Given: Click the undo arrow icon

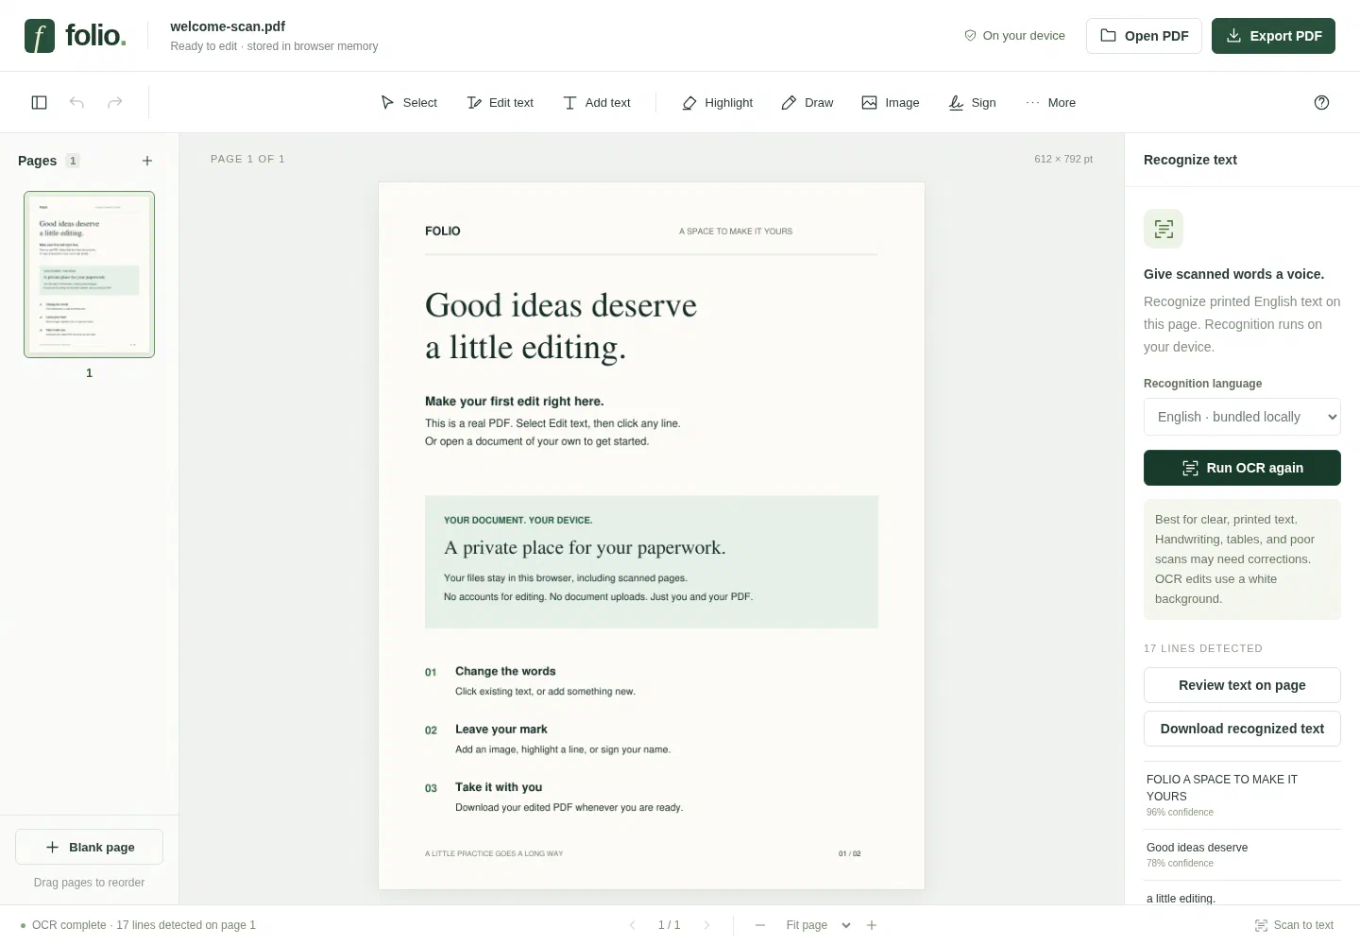Looking at the screenshot, I should click(x=77, y=102).
